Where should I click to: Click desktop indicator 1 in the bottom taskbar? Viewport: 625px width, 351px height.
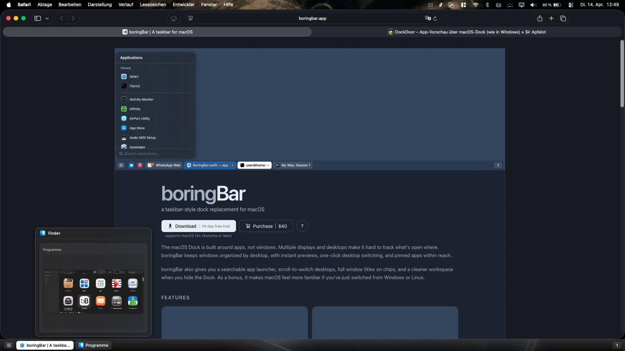pos(617,345)
